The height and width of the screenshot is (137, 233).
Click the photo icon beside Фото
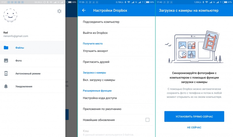point(6,60)
